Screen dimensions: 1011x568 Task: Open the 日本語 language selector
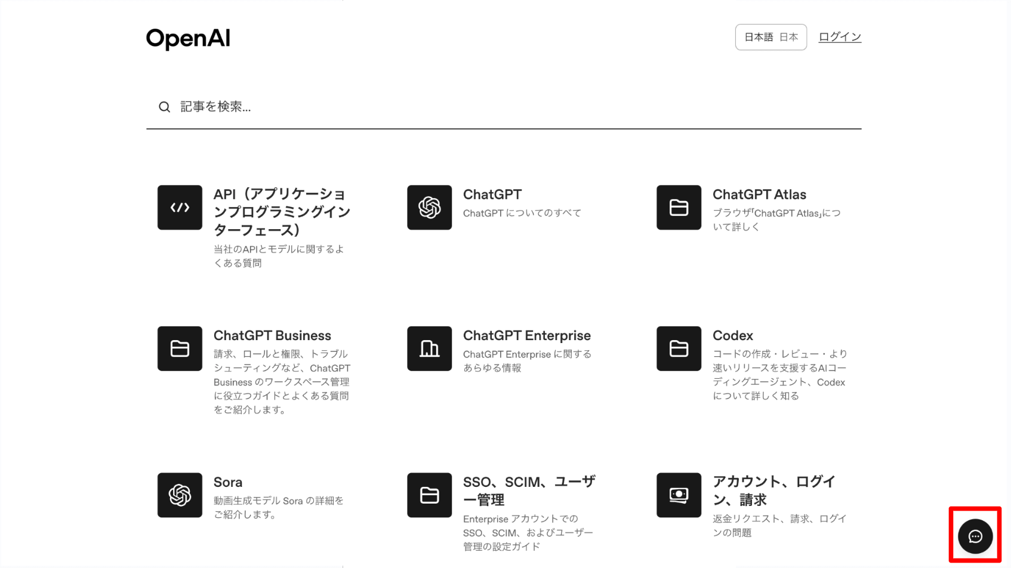coord(770,37)
